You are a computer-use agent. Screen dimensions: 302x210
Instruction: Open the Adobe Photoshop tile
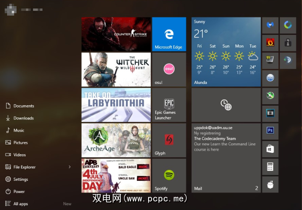[270, 131]
